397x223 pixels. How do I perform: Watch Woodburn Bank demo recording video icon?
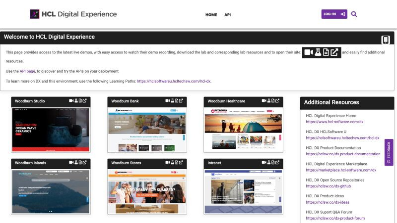point(168,101)
